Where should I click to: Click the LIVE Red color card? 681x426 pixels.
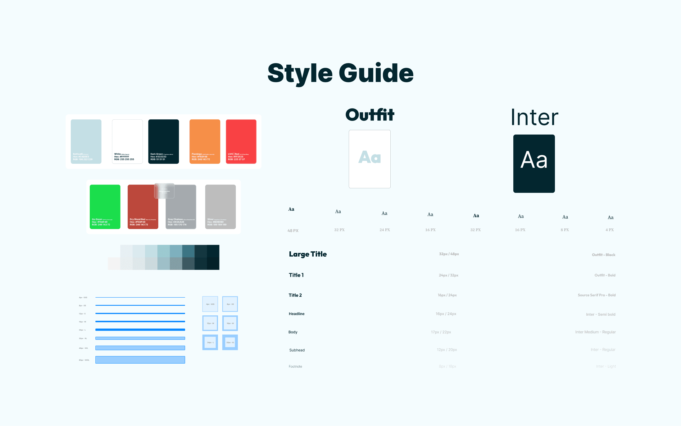(x=241, y=141)
